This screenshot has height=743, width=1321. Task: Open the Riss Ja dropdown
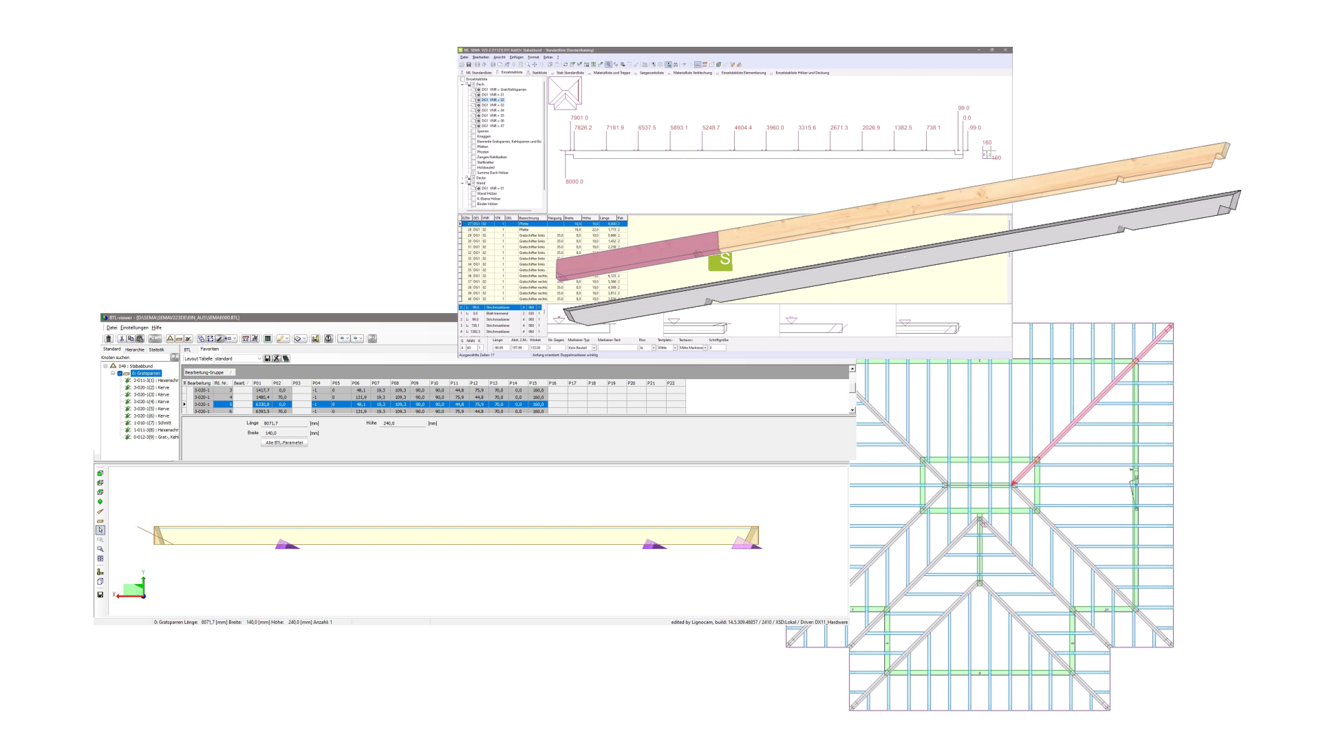[654, 348]
